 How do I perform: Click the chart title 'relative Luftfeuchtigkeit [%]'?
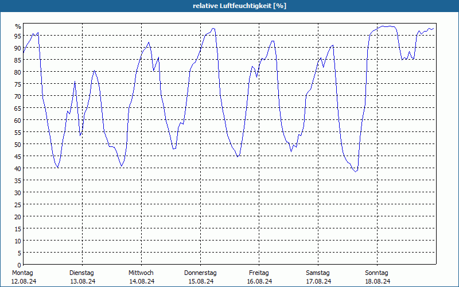point(239,6)
